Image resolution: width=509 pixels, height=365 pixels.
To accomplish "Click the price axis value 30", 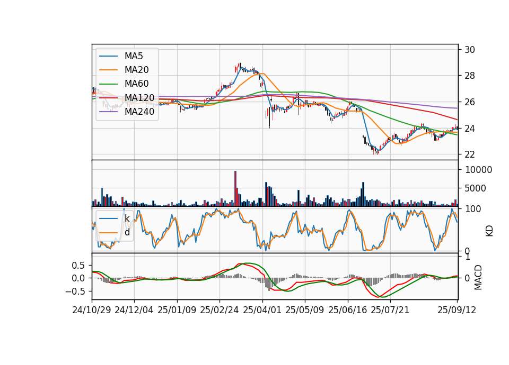I will pos(470,50).
